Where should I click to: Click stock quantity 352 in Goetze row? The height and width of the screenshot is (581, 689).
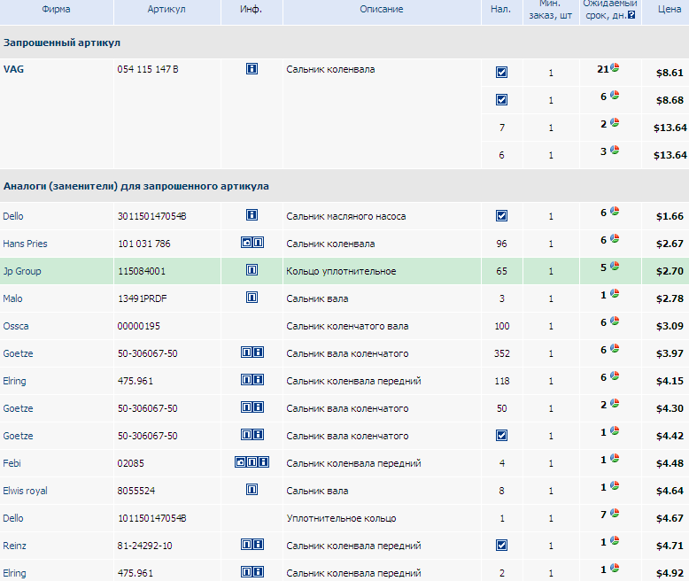(502, 353)
